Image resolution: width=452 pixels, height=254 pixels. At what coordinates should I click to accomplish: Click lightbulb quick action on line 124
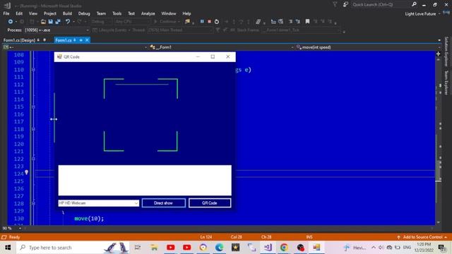27,172
